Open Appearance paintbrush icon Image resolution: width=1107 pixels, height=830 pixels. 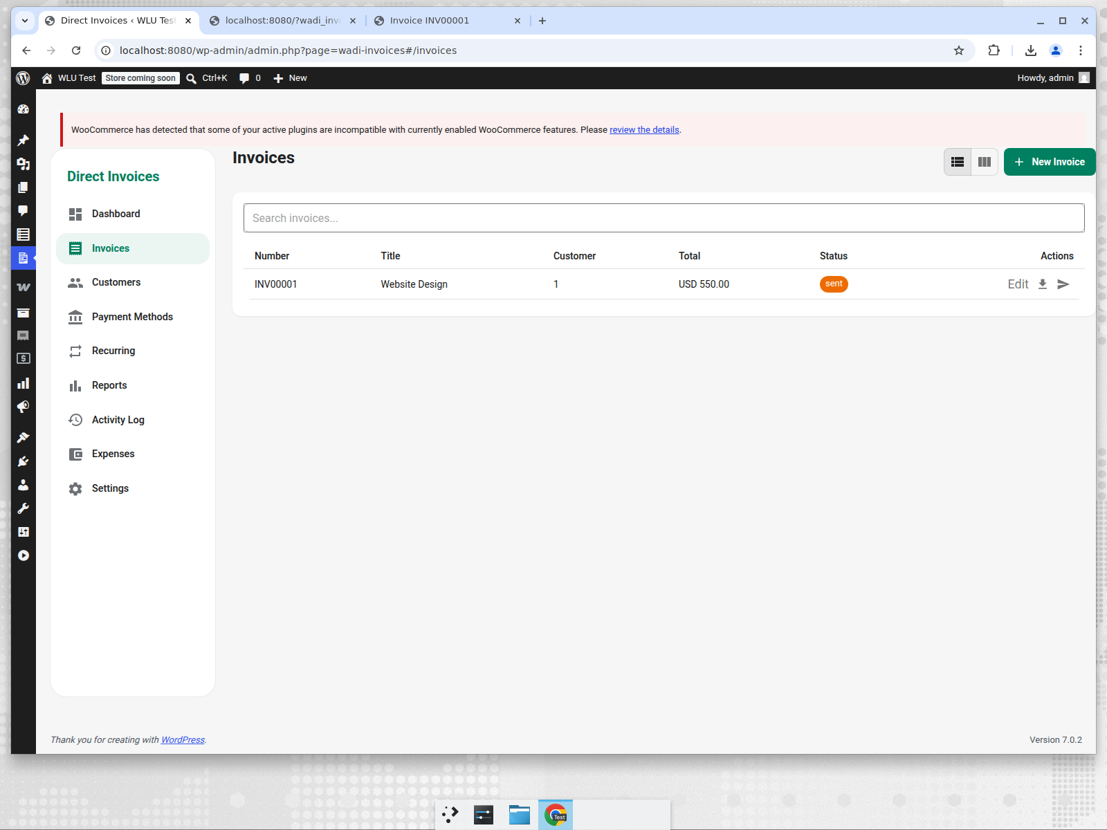click(x=23, y=438)
